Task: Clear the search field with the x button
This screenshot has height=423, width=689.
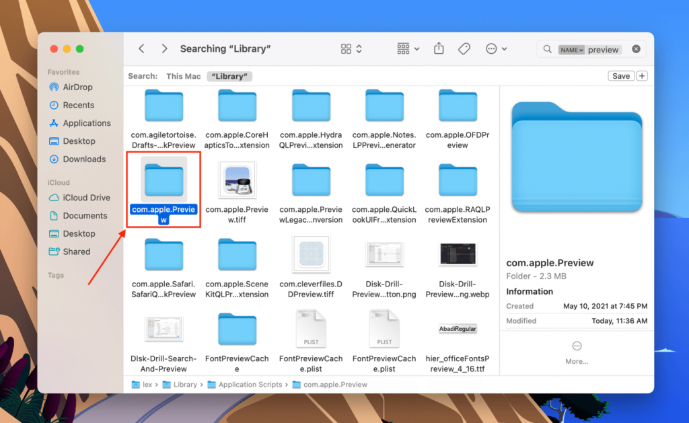Action: pos(635,49)
